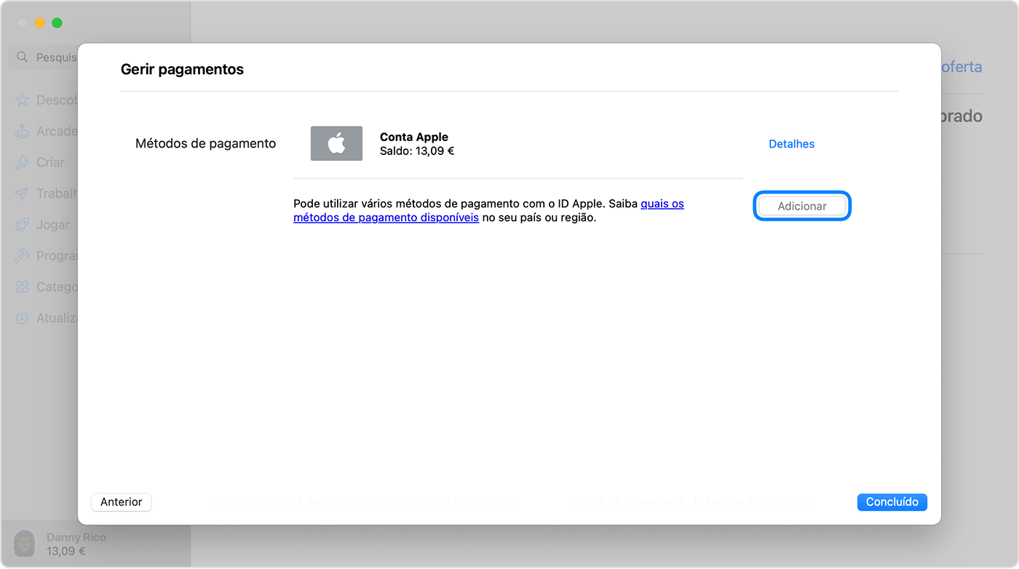Click the grid squares icon in the sidebar
This screenshot has height=569, width=1019.
coord(23,287)
